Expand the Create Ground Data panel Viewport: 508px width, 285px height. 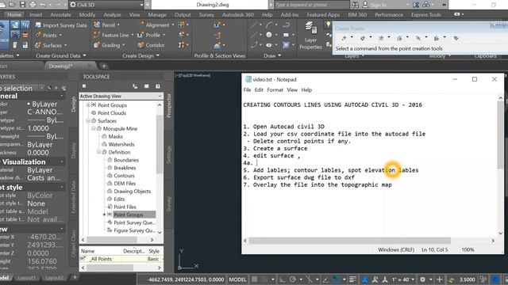click(x=61, y=55)
